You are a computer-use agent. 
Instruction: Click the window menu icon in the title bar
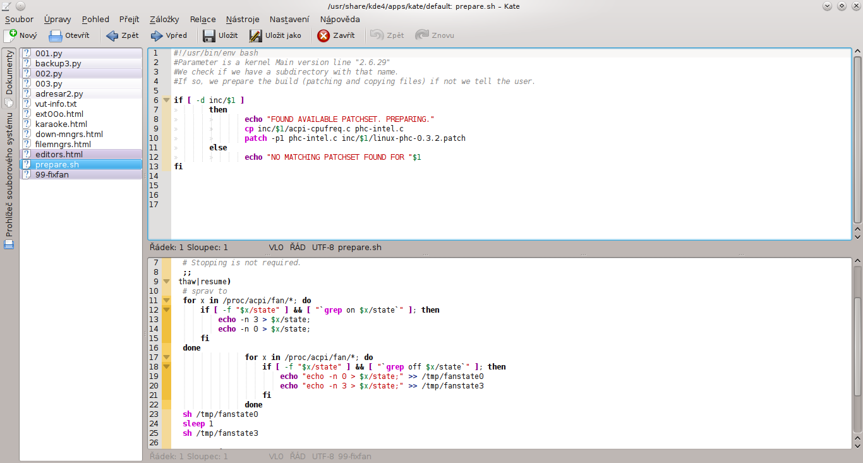click(x=7, y=6)
